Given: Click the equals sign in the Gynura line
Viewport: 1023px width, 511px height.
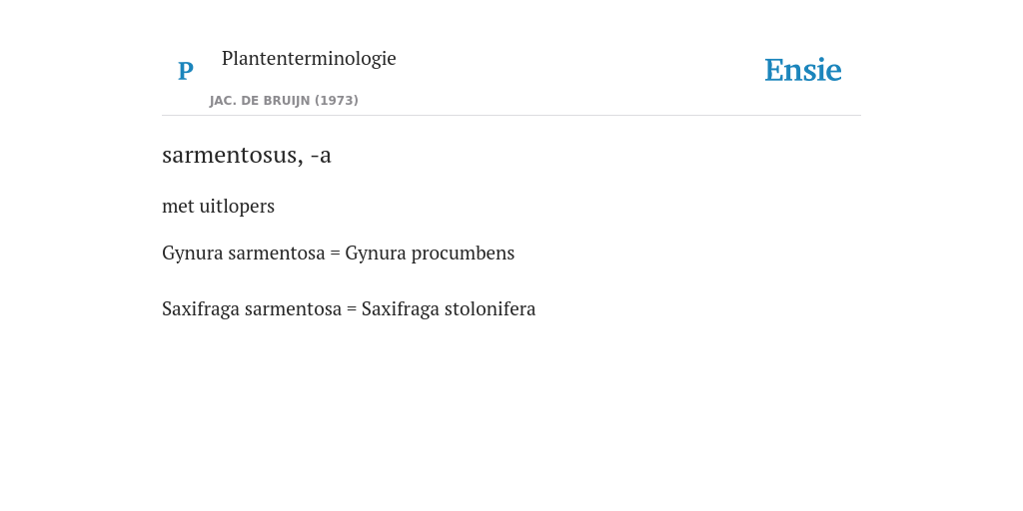Looking at the screenshot, I should pyautogui.click(x=336, y=254).
